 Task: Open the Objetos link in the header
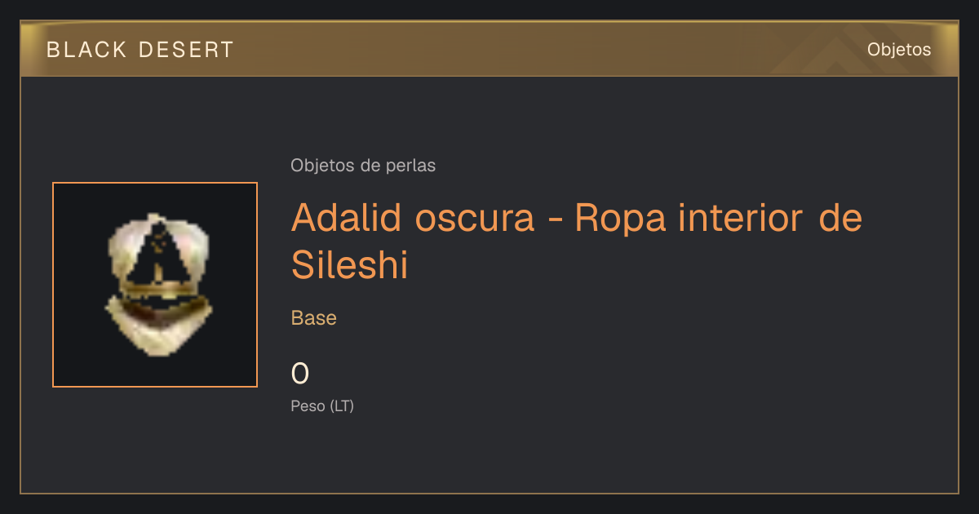899,50
